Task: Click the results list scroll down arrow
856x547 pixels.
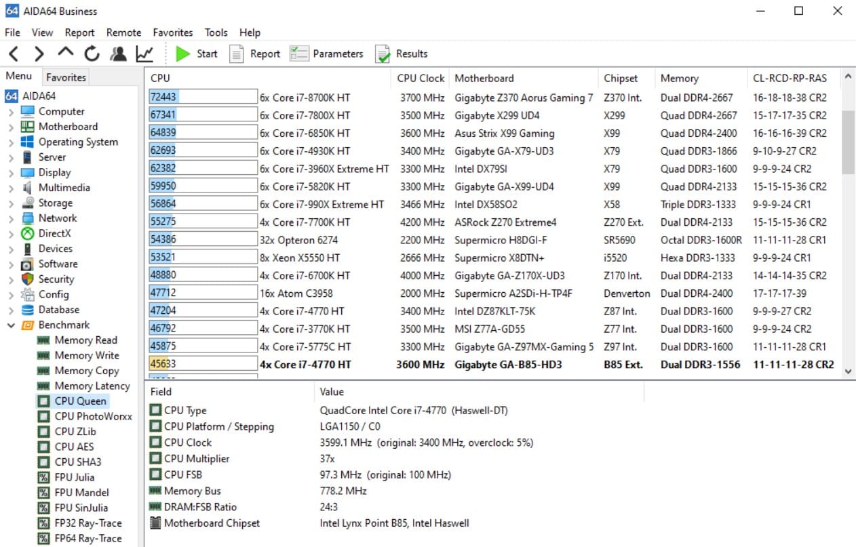Action: (848, 371)
